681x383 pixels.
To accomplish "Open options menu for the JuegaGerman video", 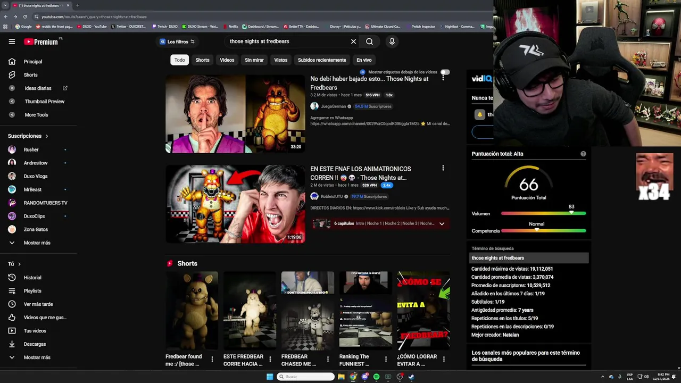I will [x=443, y=78].
